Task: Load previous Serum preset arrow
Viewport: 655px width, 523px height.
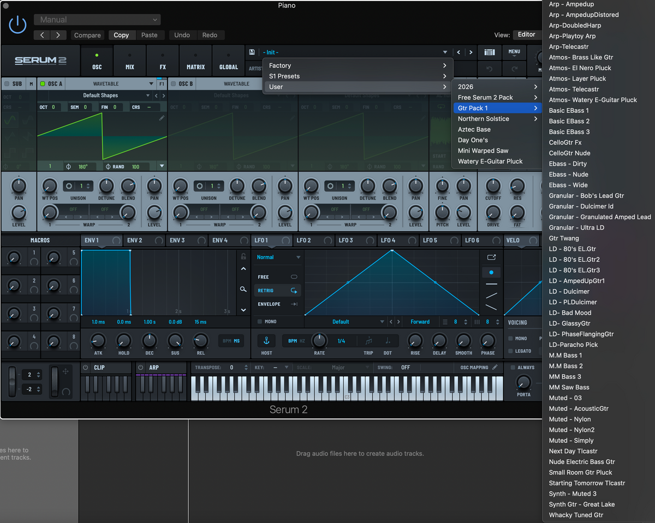Action: click(x=458, y=52)
